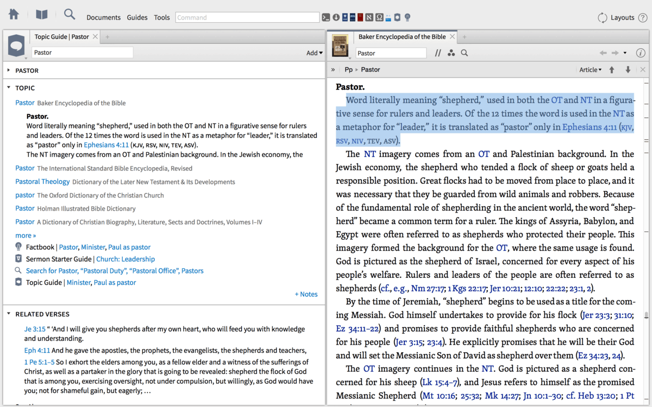Open the Library book icon
This screenshot has width=652, height=407.
(42, 15)
